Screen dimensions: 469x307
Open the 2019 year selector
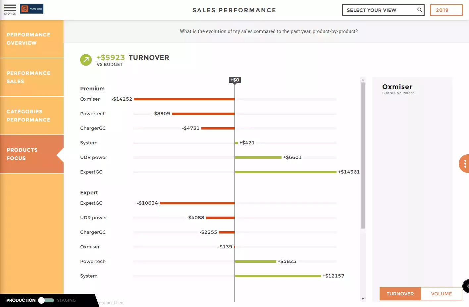tap(446, 10)
